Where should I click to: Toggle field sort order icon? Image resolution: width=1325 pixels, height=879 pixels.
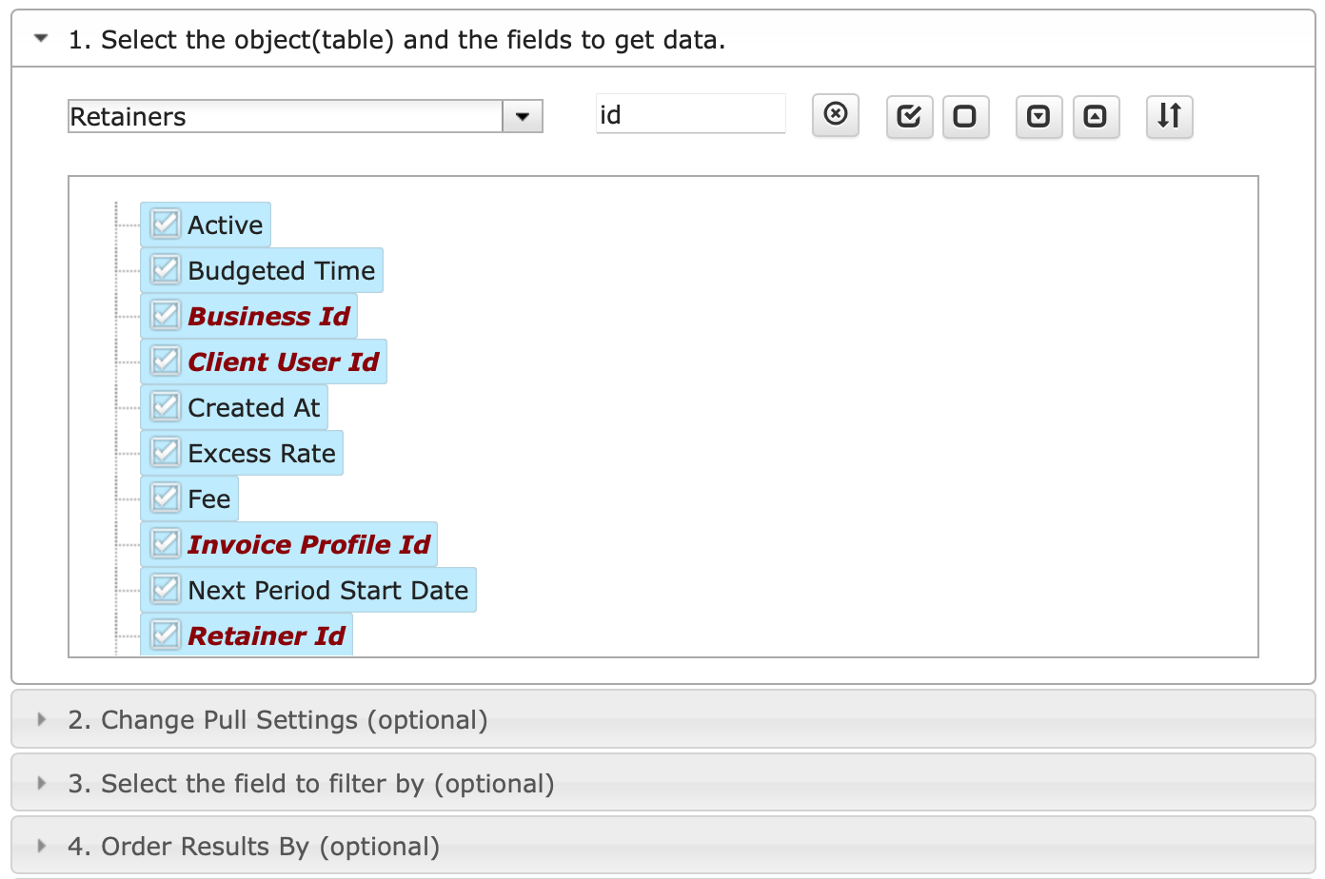(x=1169, y=117)
